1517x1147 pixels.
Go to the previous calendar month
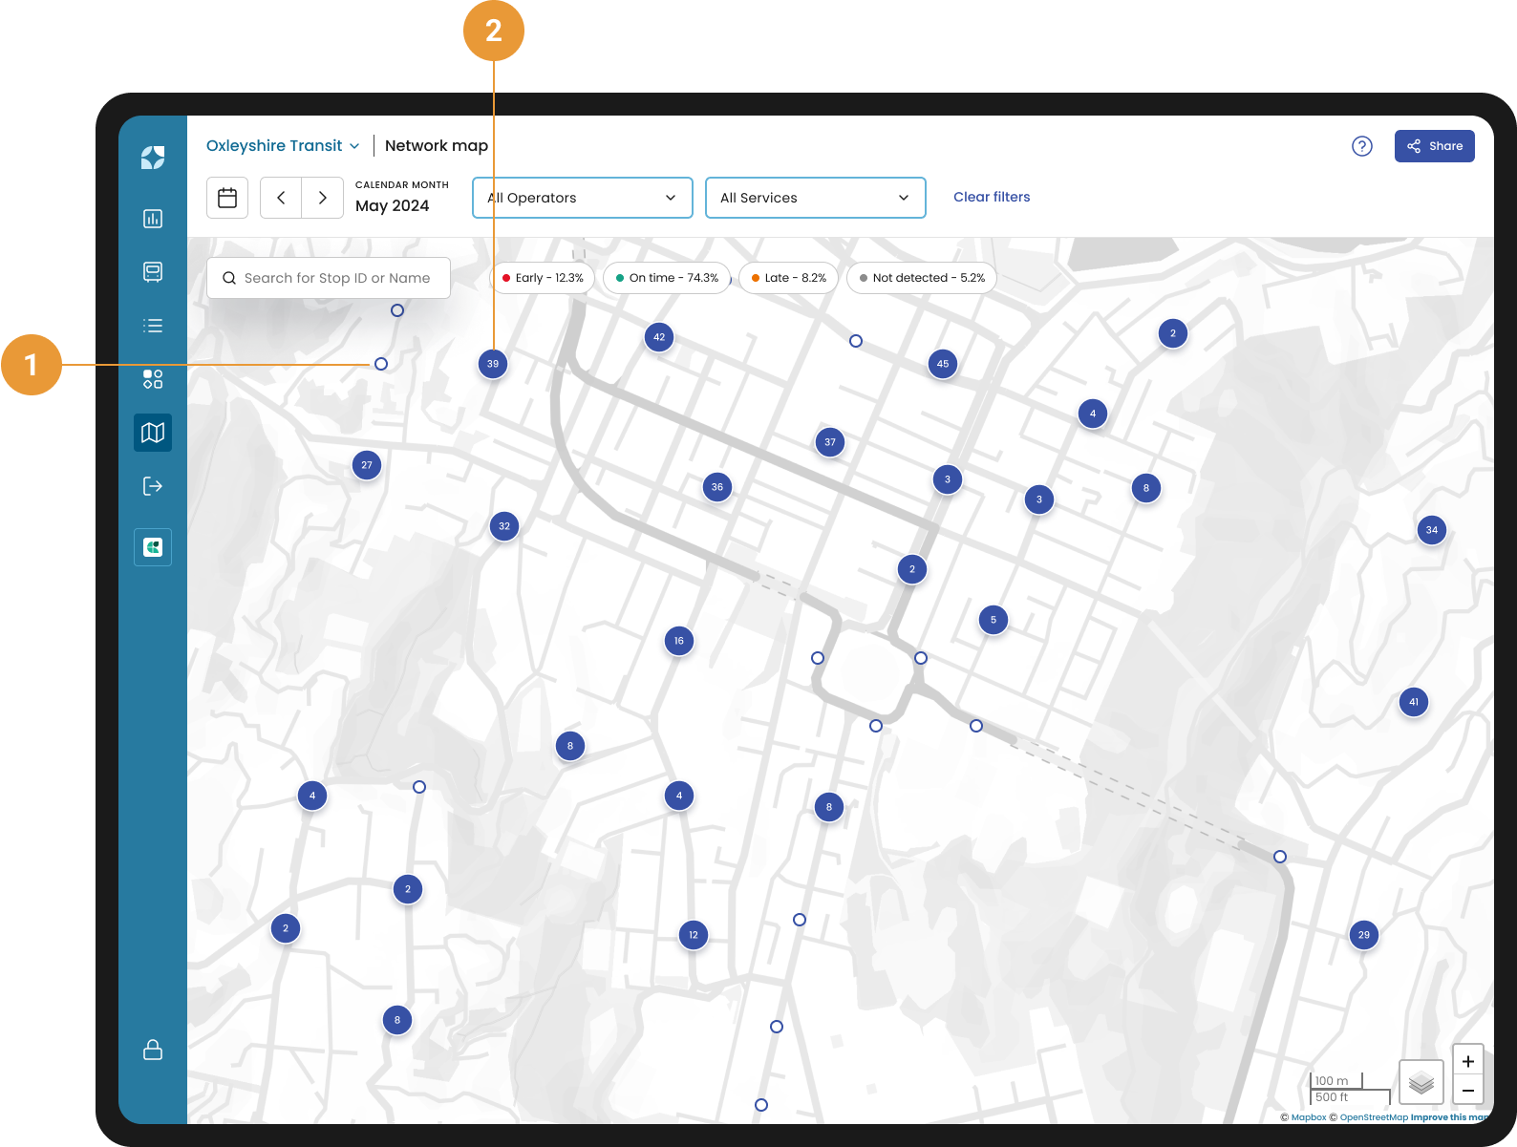281,198
